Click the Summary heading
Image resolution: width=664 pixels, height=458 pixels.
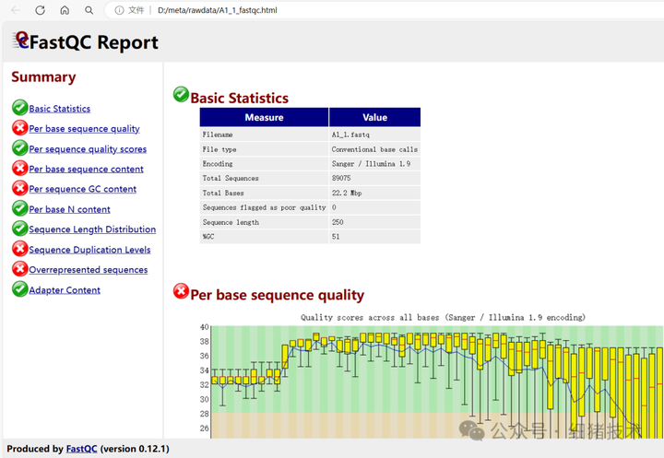[43, 77]
